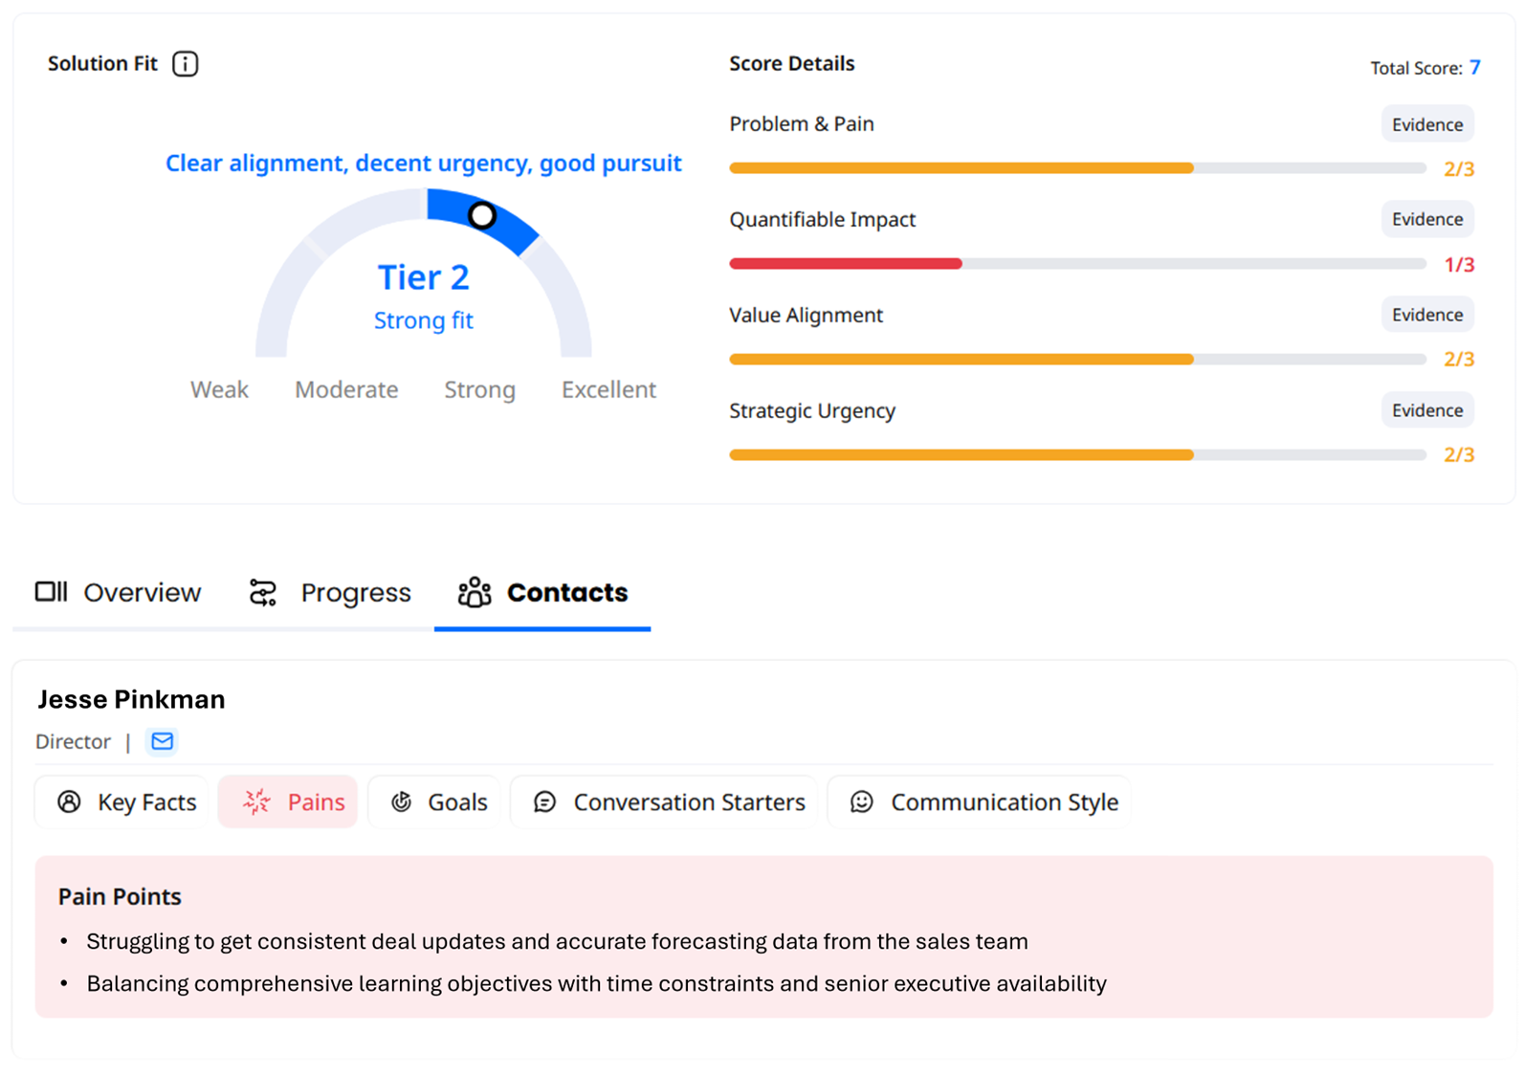Click the Communication Style smiley icon
The width and height of the screenshot is (1525, 1076).
pyautogui.click(x=862, y=802)
